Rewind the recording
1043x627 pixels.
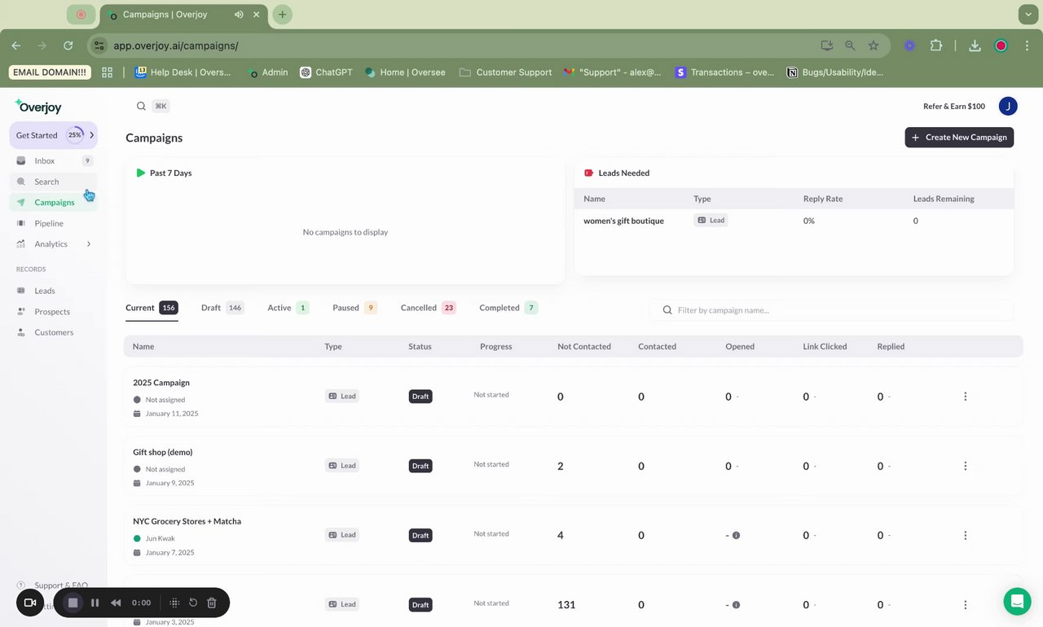point(117,603)
